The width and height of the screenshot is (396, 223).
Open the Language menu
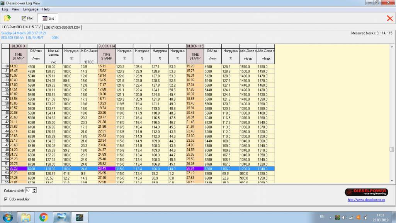point(31,9)
